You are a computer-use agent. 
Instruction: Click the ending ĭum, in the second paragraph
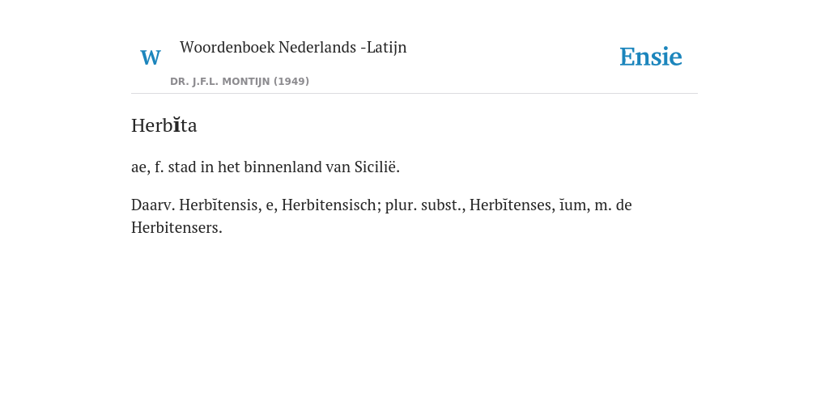[x=575, y=205]
